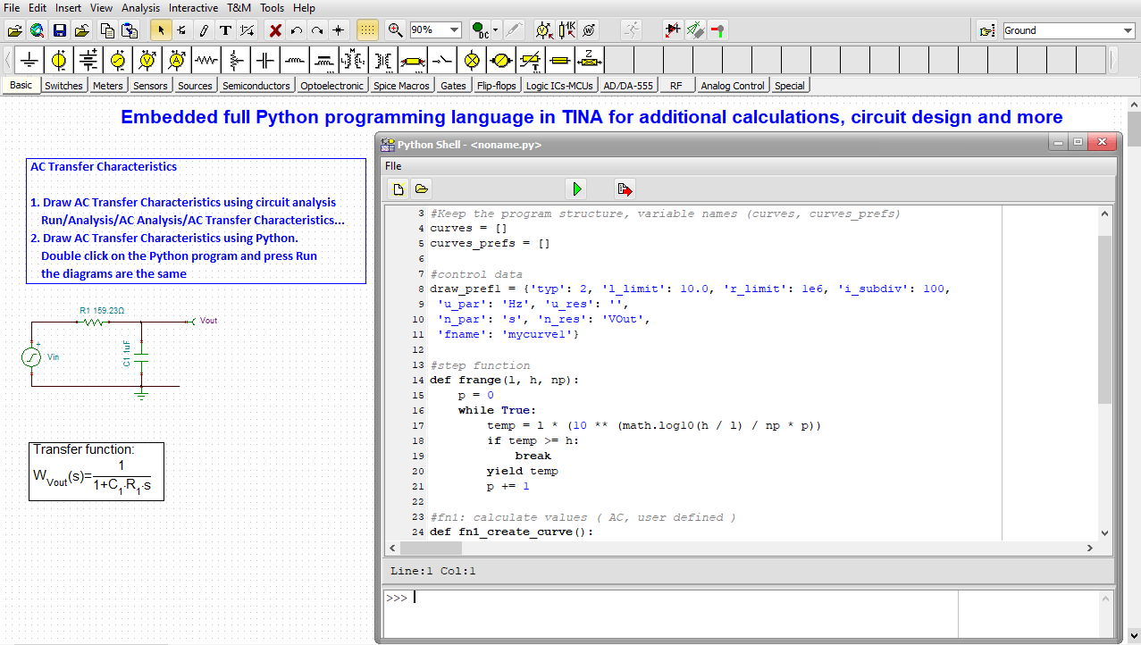Click the Save floppy disk icon

(60, 30)
